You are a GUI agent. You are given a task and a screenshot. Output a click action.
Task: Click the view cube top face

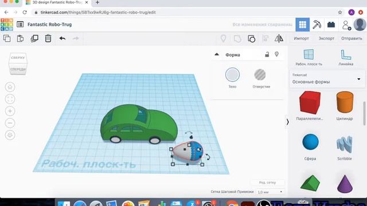(18, 57)
